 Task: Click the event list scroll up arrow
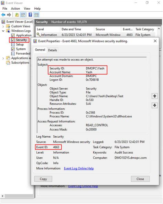coord(159,29)
